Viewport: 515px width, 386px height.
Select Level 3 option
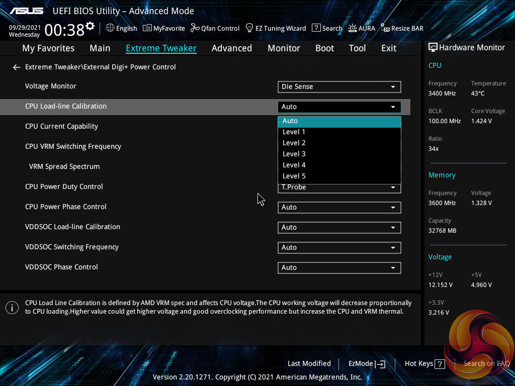339,154
